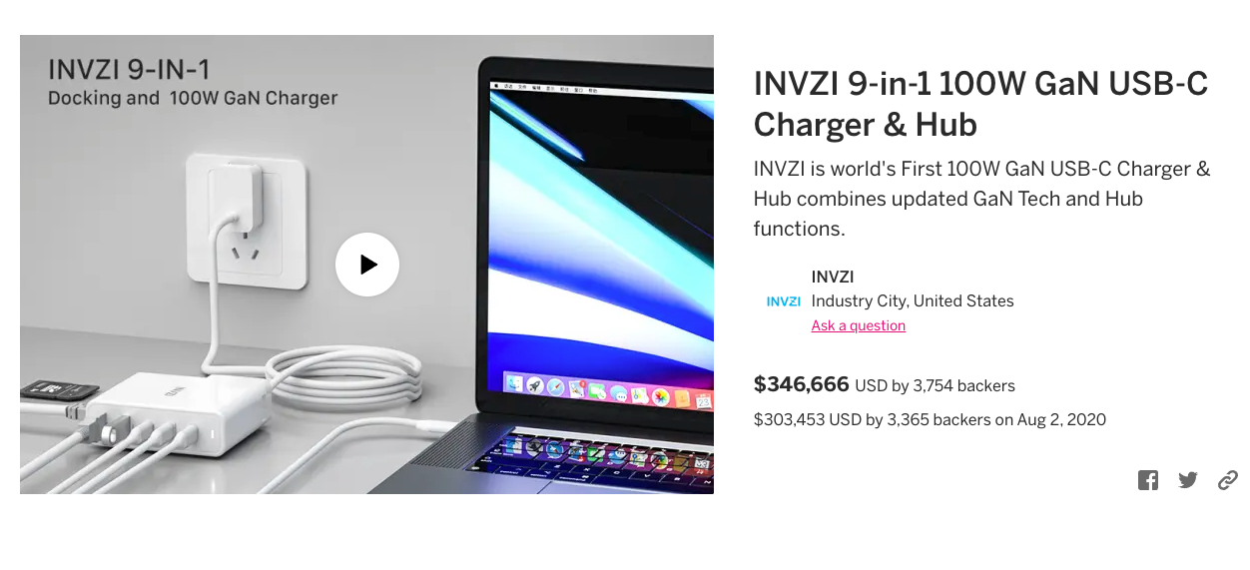Click the Finder icon in the pictured dock

514,383
